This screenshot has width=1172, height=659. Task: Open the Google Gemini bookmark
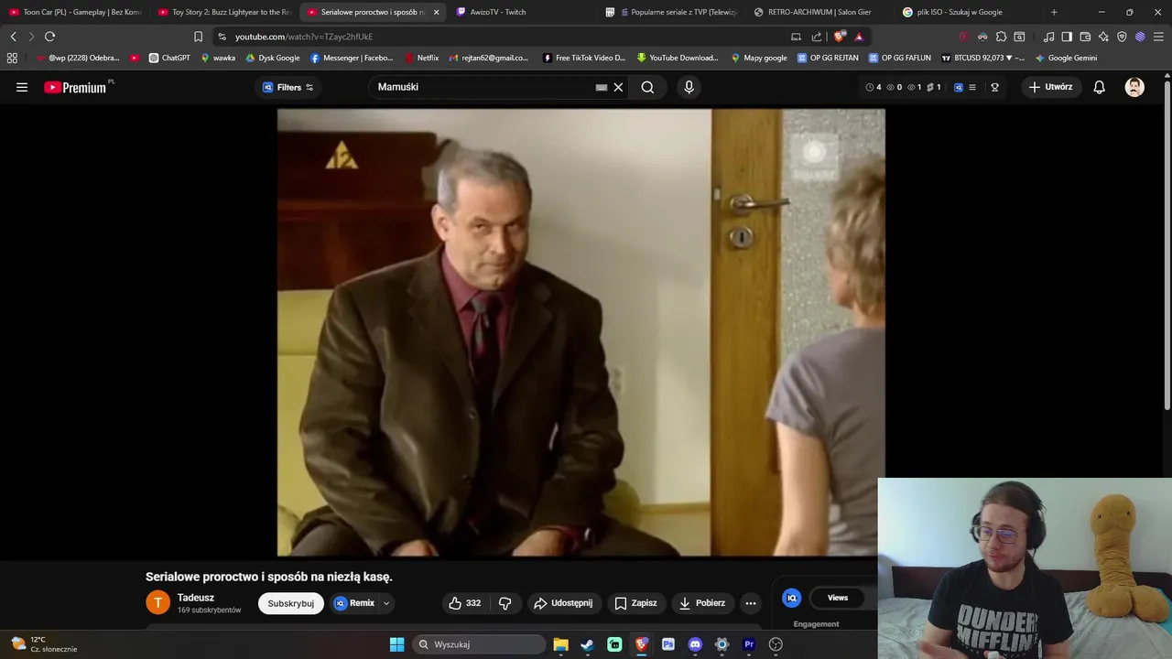pyautogui.click(x=1066, y=58)
